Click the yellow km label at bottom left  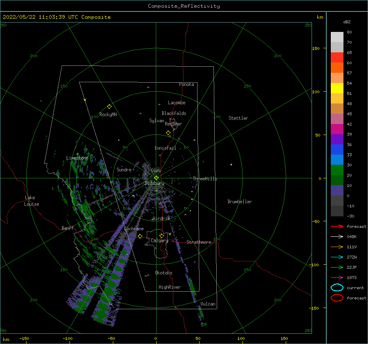click(6, 340)
